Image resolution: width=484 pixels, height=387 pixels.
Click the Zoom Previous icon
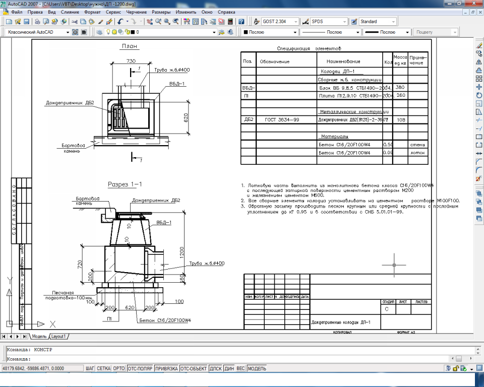[x=175, y=22]
